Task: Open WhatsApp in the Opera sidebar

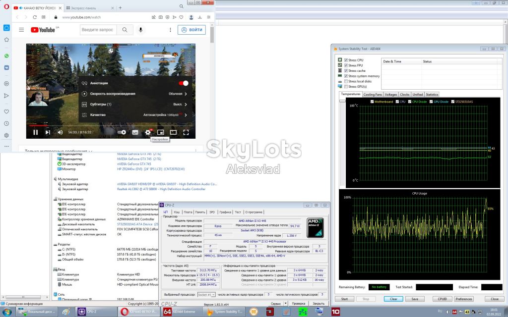Action: click(6, 55)
